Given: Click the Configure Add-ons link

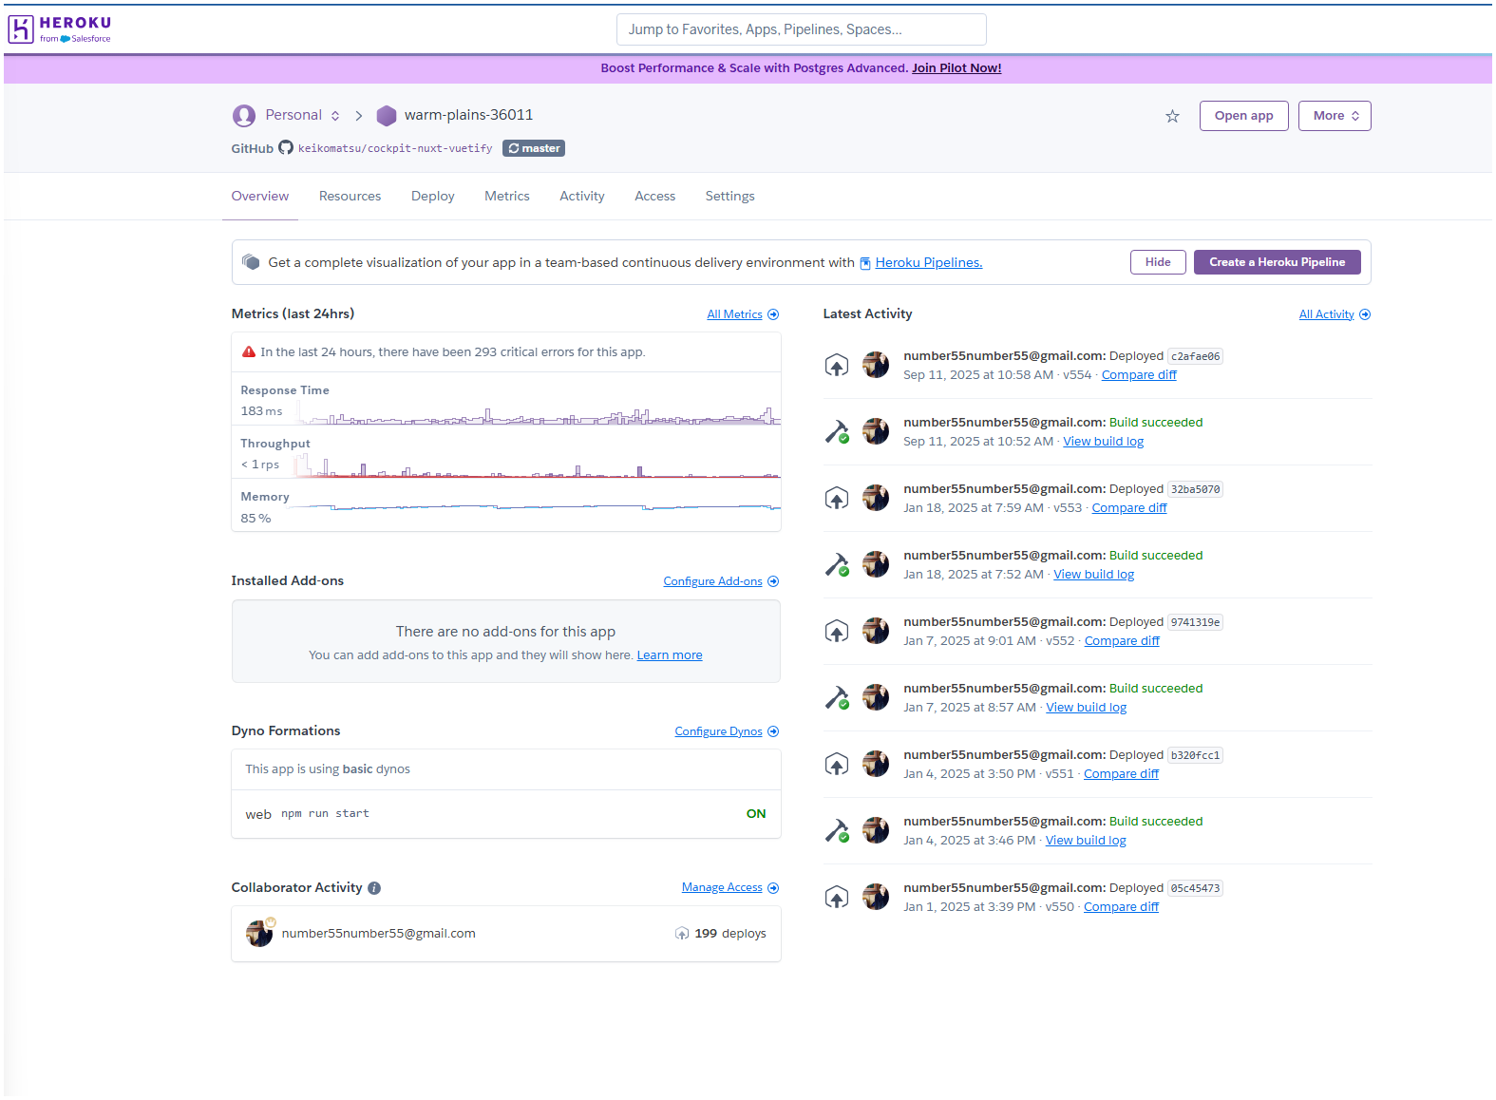Looking at the screenshot, I should (x=712, y=581).
